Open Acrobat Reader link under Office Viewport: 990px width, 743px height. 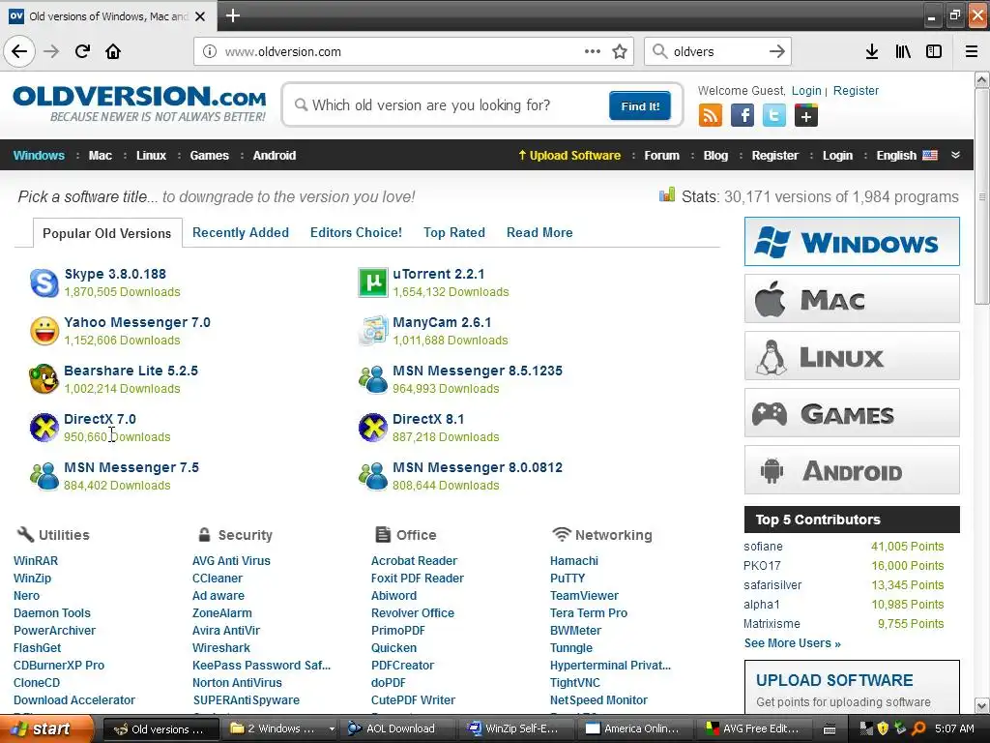pyautogui.click(x=414, y=560)
